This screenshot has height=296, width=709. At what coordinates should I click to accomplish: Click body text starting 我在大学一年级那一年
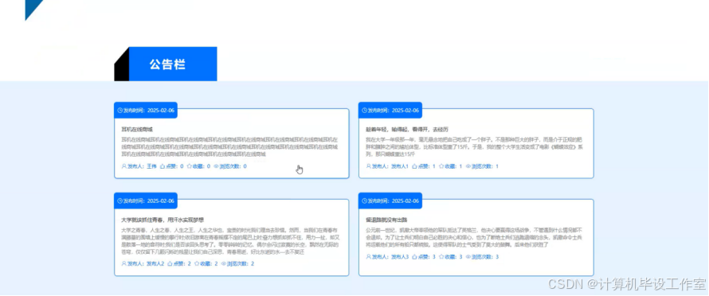click(x=473, y=147)
